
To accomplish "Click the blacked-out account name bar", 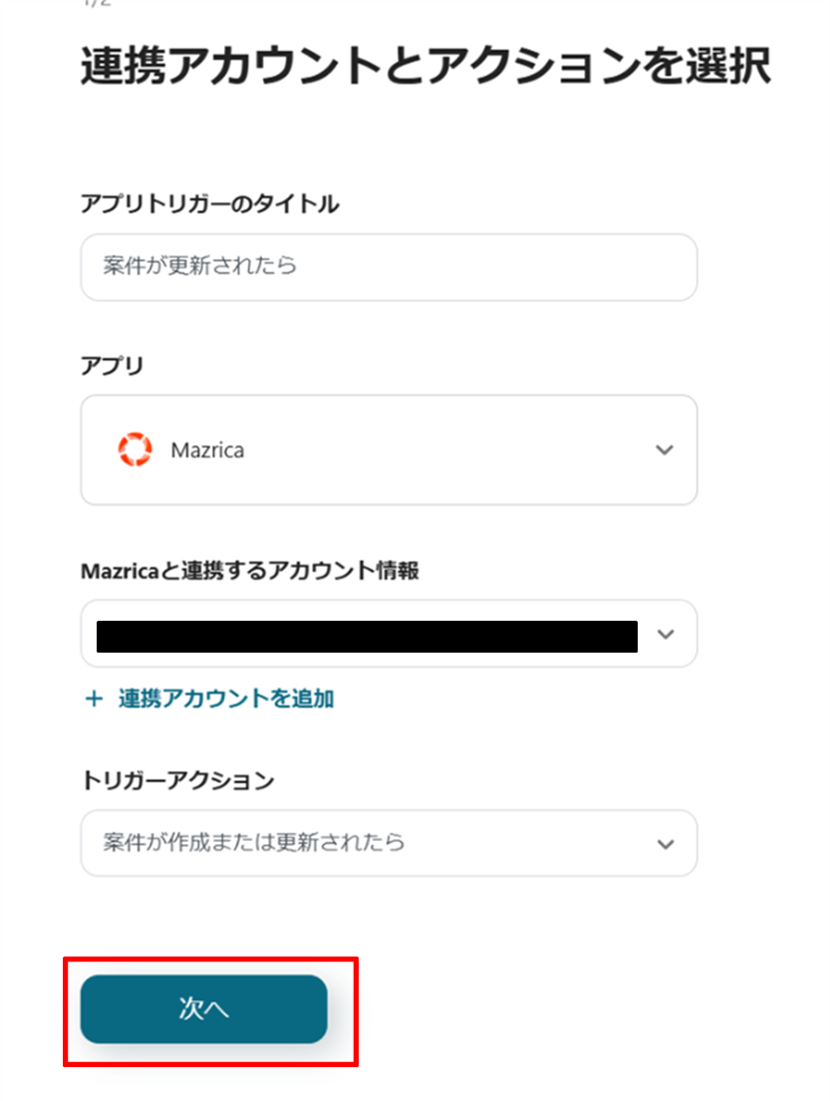I will pos(367,636).
